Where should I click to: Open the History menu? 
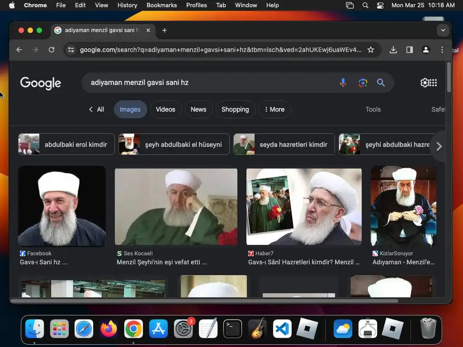coord(127,5)
